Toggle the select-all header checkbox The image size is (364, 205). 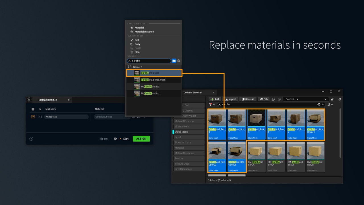pyautogui.click(x=33, y=109)
